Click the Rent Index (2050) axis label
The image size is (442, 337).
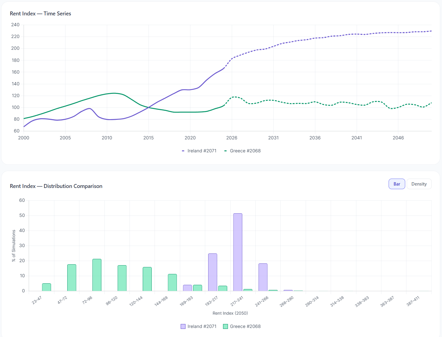[x=230, y=313]
